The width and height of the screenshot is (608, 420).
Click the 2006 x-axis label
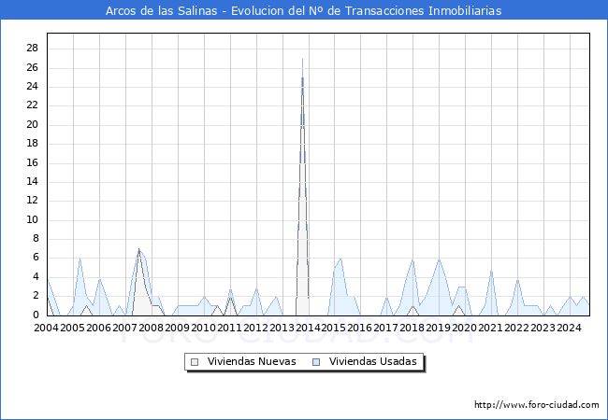[98, 328]
